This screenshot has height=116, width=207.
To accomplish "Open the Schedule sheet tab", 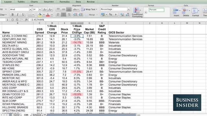I will pos(37,115).
